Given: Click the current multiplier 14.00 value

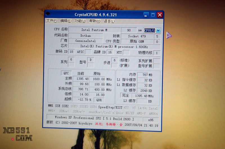Looking at the screenshot, I should [81, 94].
